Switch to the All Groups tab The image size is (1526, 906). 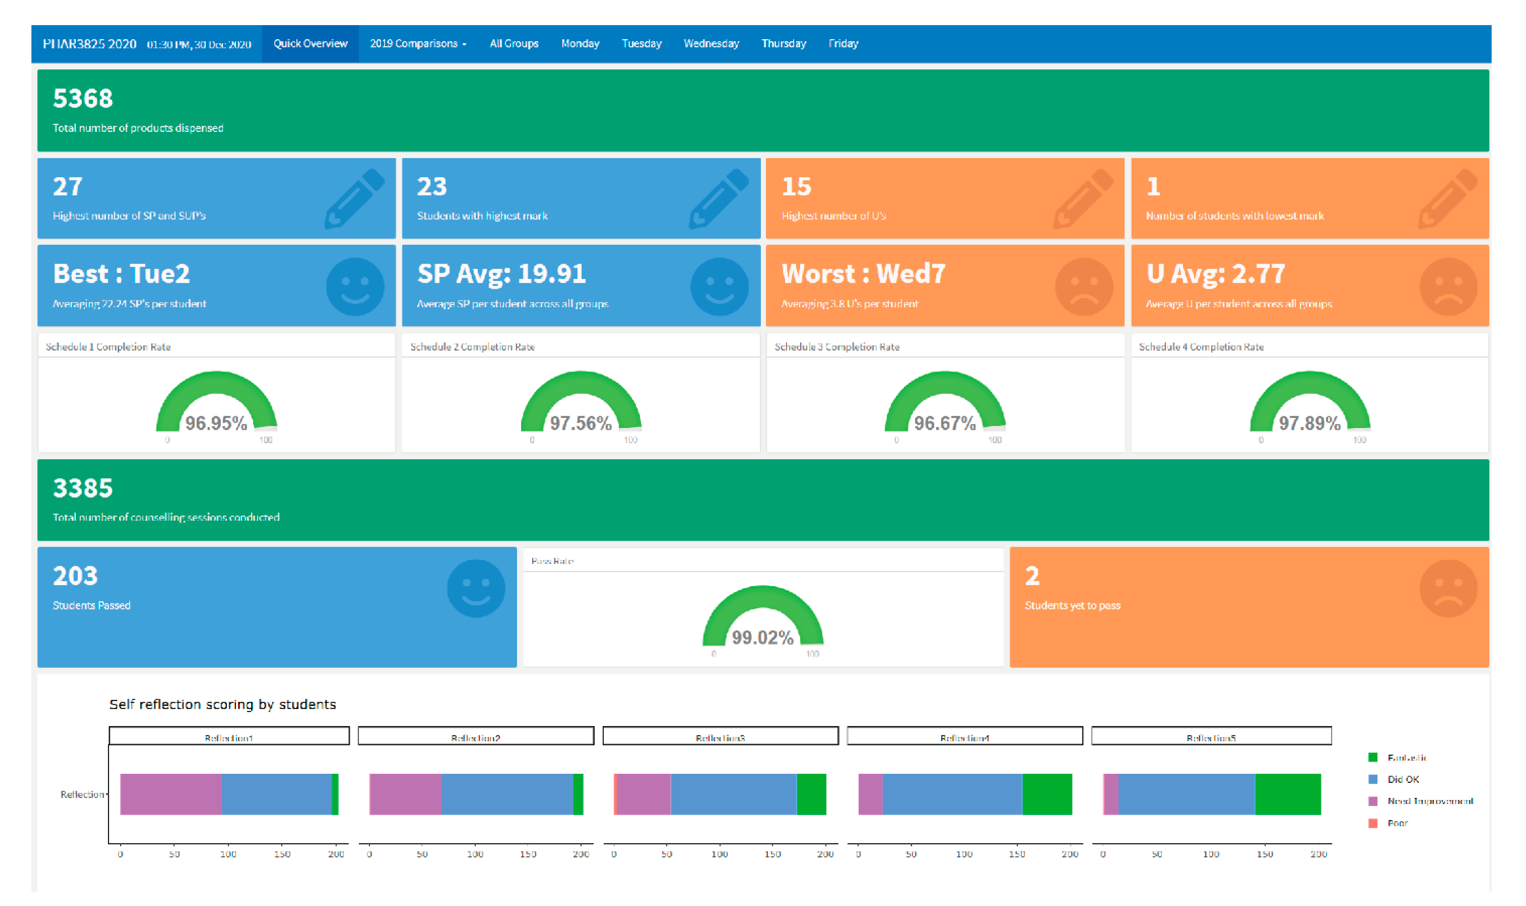click(x=514, y=43)
